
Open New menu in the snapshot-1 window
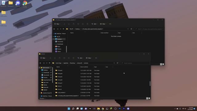(57, 24)
